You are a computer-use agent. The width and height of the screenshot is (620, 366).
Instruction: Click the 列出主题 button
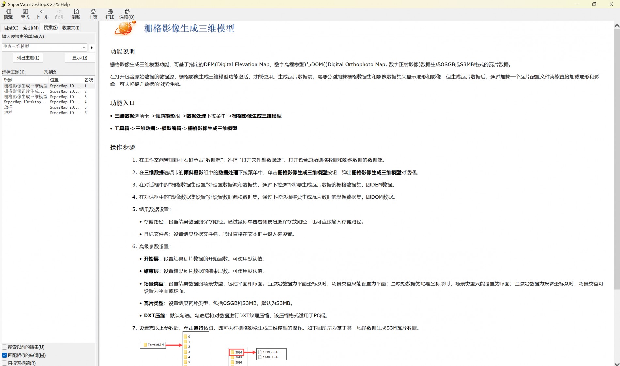point(28,58)
